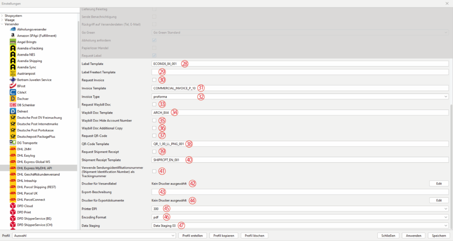Select the Angel Bringts carrier icon
Screen dimensions: 453x241
(x=13, y=42)
